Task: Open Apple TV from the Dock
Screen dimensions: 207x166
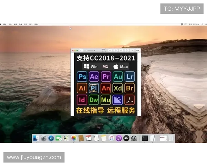Action: pyautogui.click(x=126, y=138)
